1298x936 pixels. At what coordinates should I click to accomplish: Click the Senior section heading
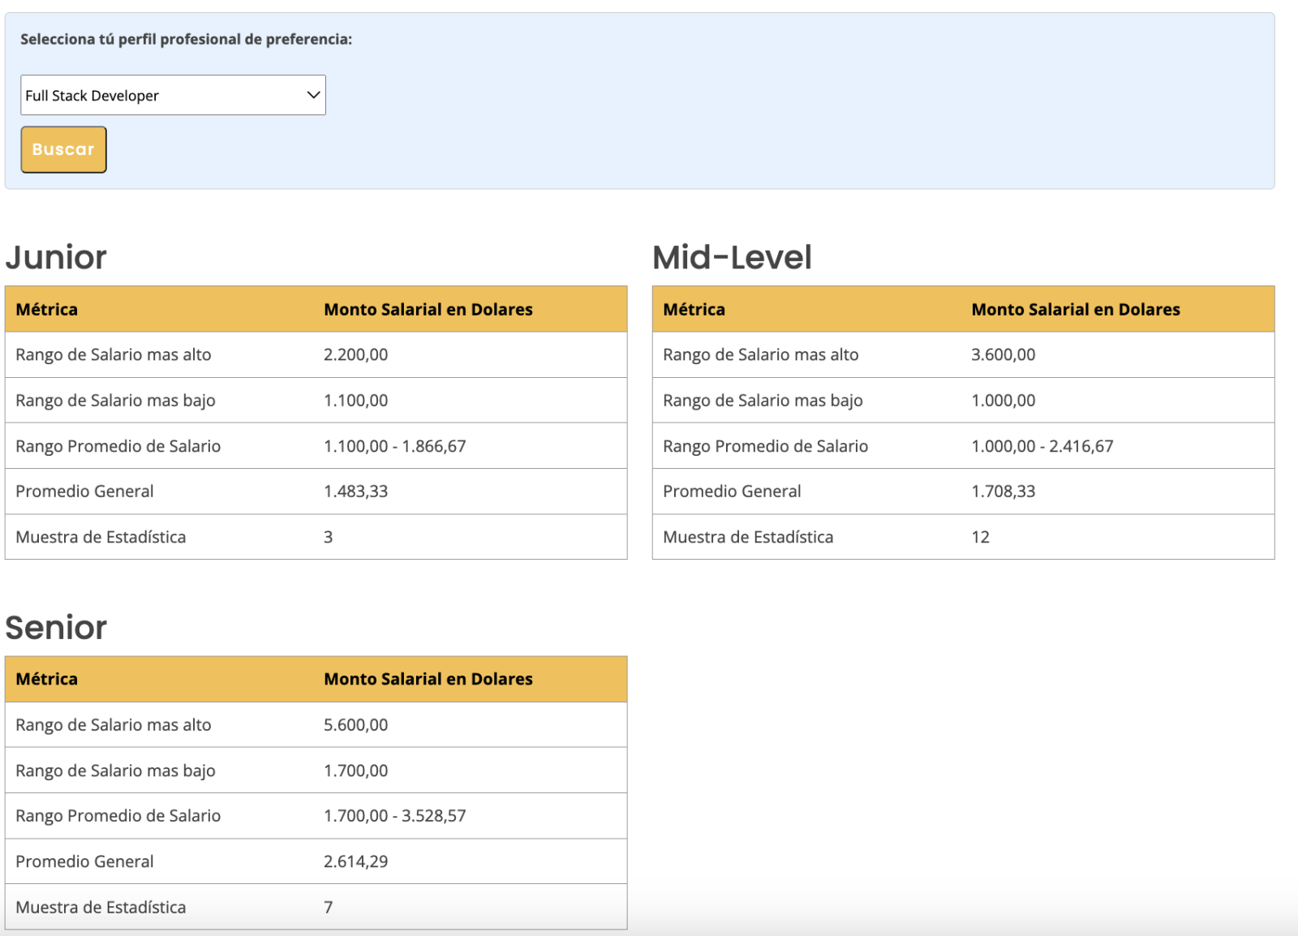click(x=56, y=628)
